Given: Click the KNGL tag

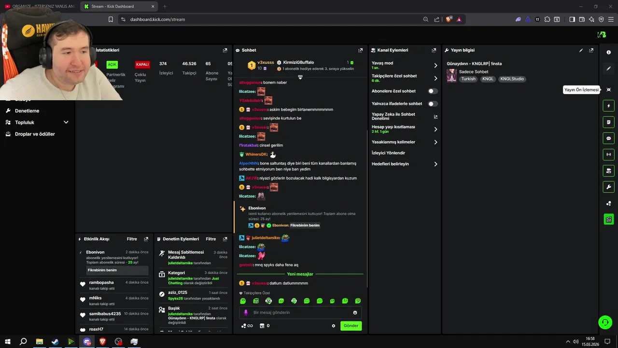Looking at the screenshot, I should [x=488, y=79].
